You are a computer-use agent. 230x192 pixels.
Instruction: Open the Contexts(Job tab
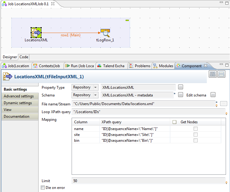(47, 66)
